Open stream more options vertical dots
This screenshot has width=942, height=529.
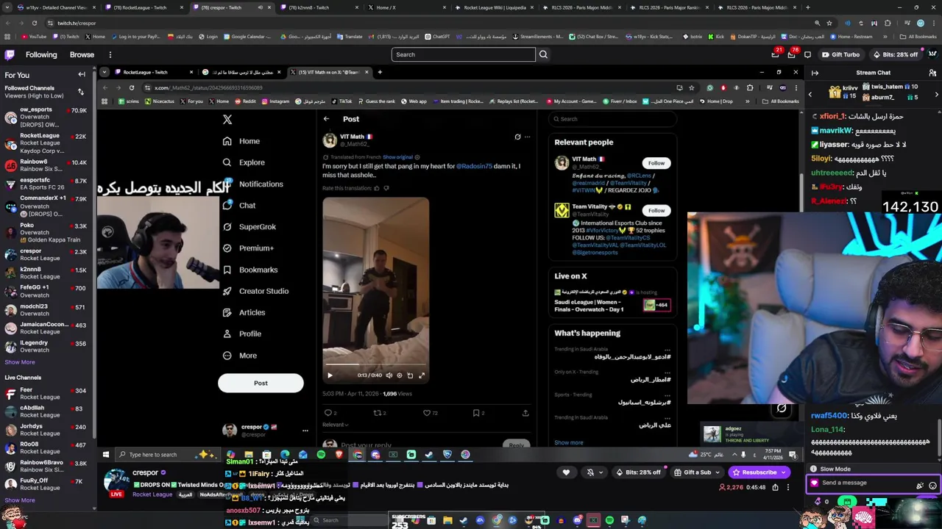(788, 487)
